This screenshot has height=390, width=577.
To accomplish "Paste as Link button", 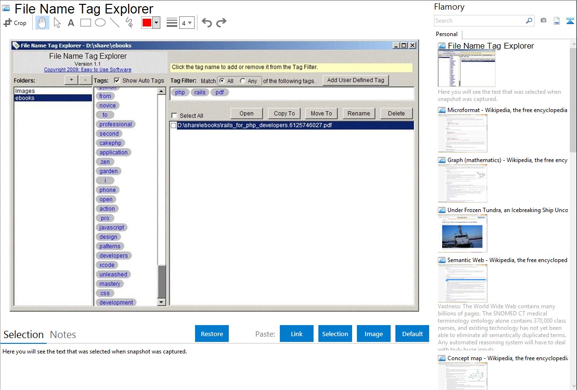I will tap(297, 334).
